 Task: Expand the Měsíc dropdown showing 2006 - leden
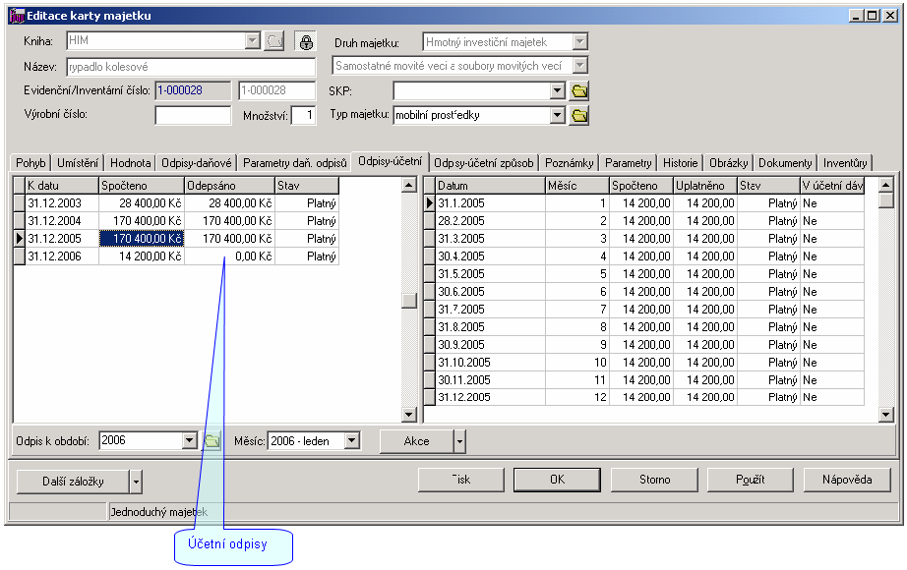click(352, 441)
